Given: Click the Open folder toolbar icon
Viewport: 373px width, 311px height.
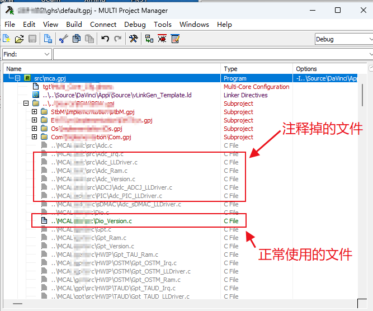Looking at the screenshot, I should (x=19, y=39).
